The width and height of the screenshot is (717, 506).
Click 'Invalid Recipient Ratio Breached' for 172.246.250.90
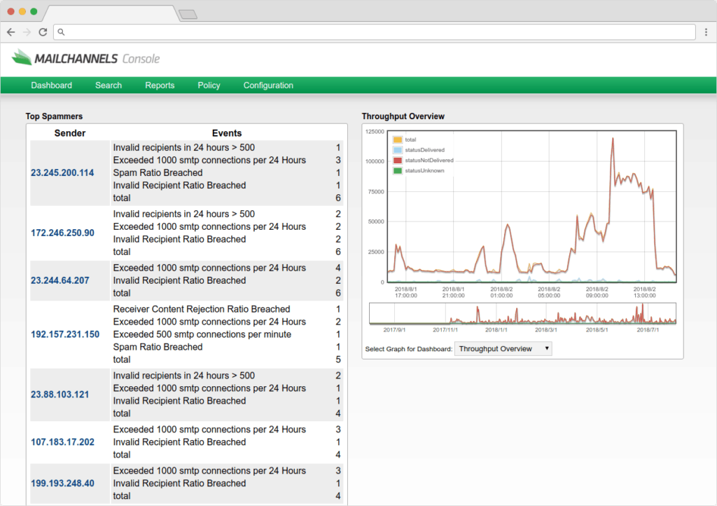(179, 239)
